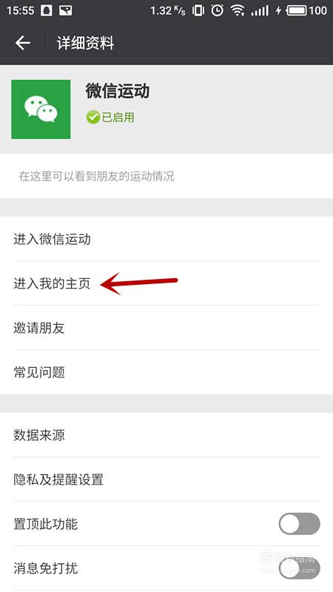Tap the 已启用 status label

[x=118, y=118]
